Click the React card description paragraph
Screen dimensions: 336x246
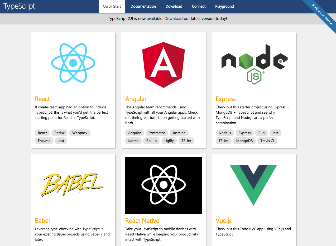click(x=71, y=112)
